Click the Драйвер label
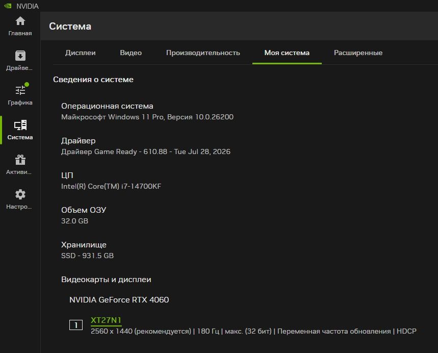 (x=78, y=141)
